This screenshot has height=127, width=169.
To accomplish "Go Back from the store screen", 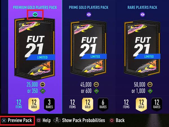I will click(x=120, y=120).
